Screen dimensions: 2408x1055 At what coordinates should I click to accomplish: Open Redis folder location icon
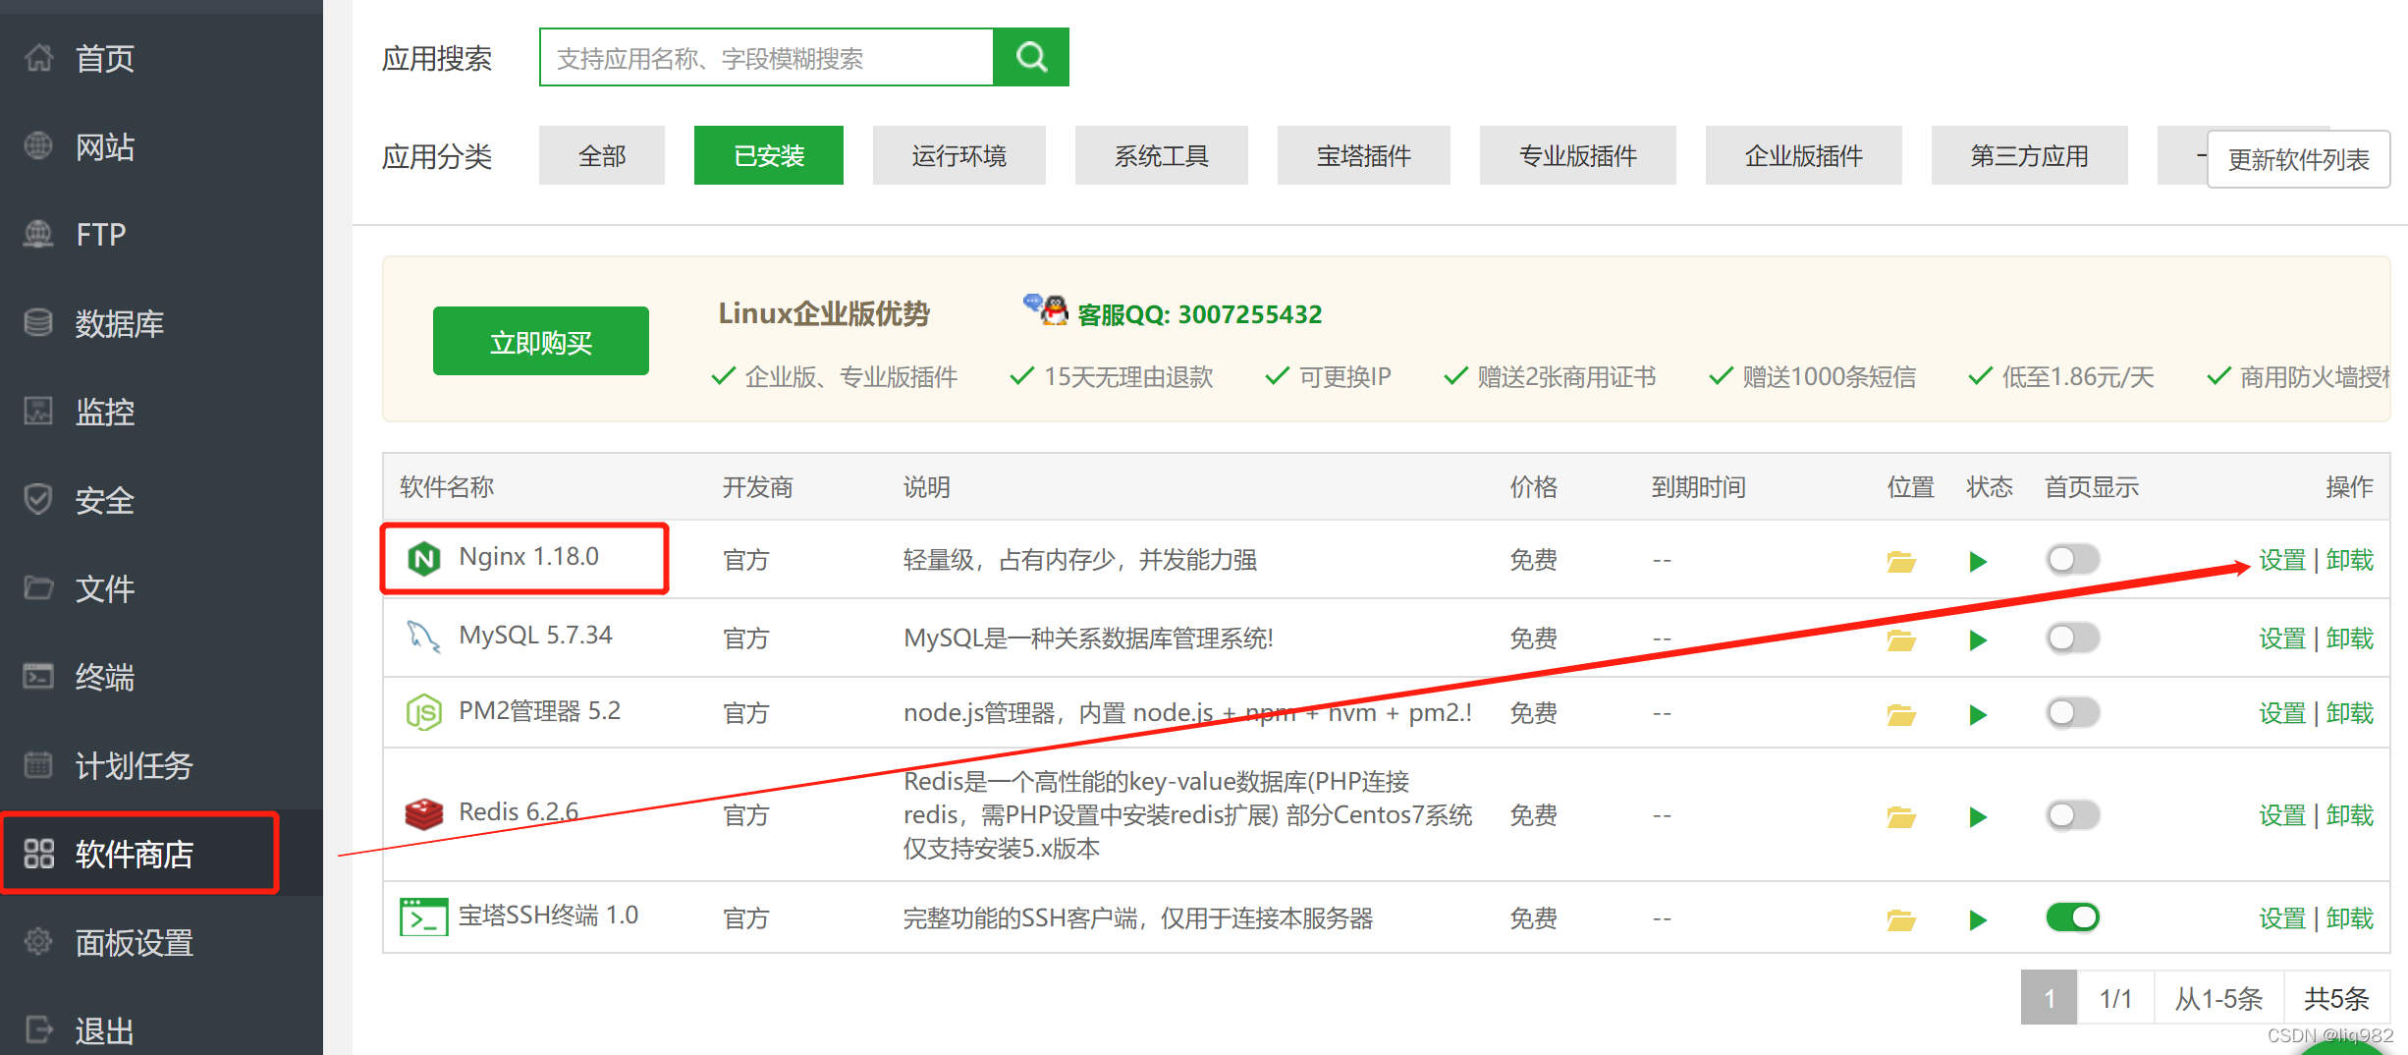tap(1901, 816)
